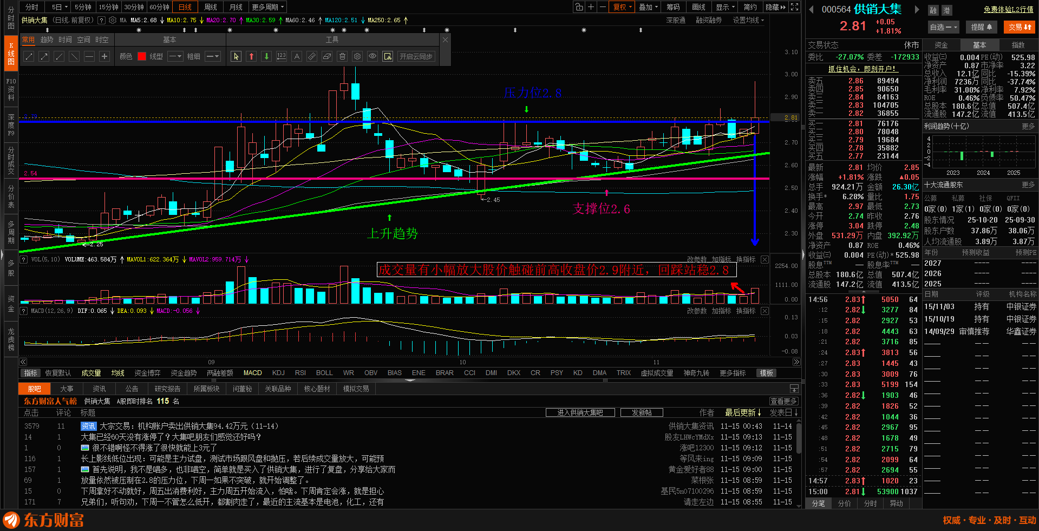Select the green down-arrow marker tool
Viewport: 1039px width, 531px height.
(266, 56)
